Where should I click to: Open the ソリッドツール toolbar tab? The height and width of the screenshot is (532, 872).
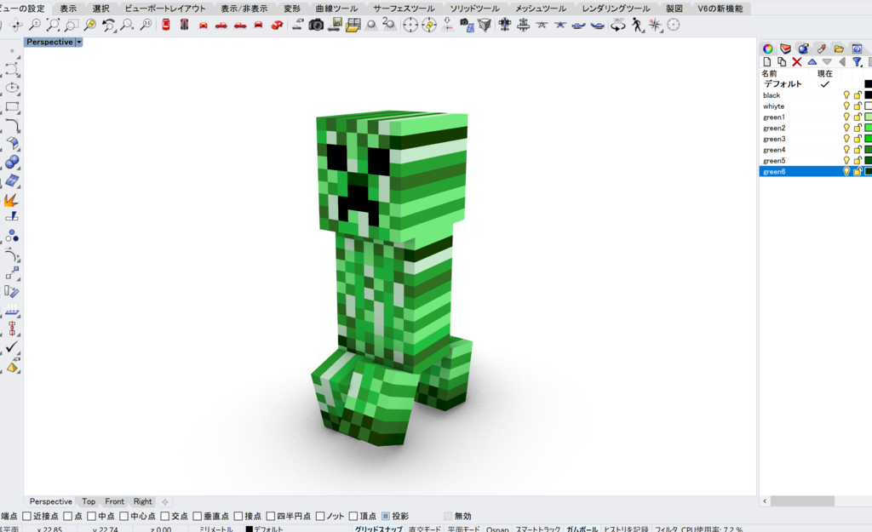click(475, 9)
